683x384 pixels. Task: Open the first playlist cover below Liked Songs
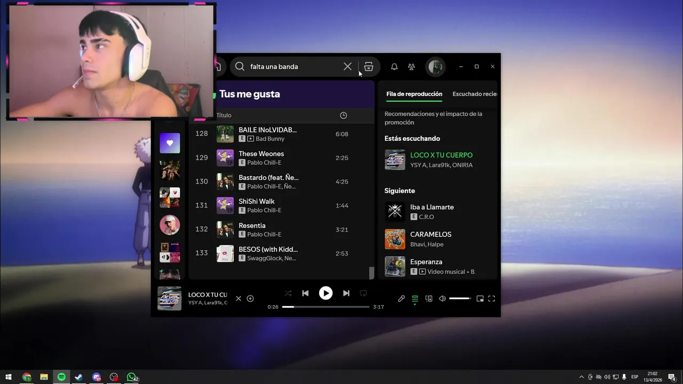point(170,170)
